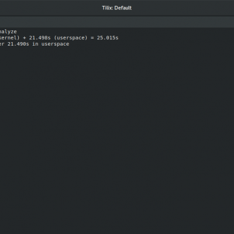Click the equals sign before 25.015s
The image size is (234, 234).
(x=92, y=38)
